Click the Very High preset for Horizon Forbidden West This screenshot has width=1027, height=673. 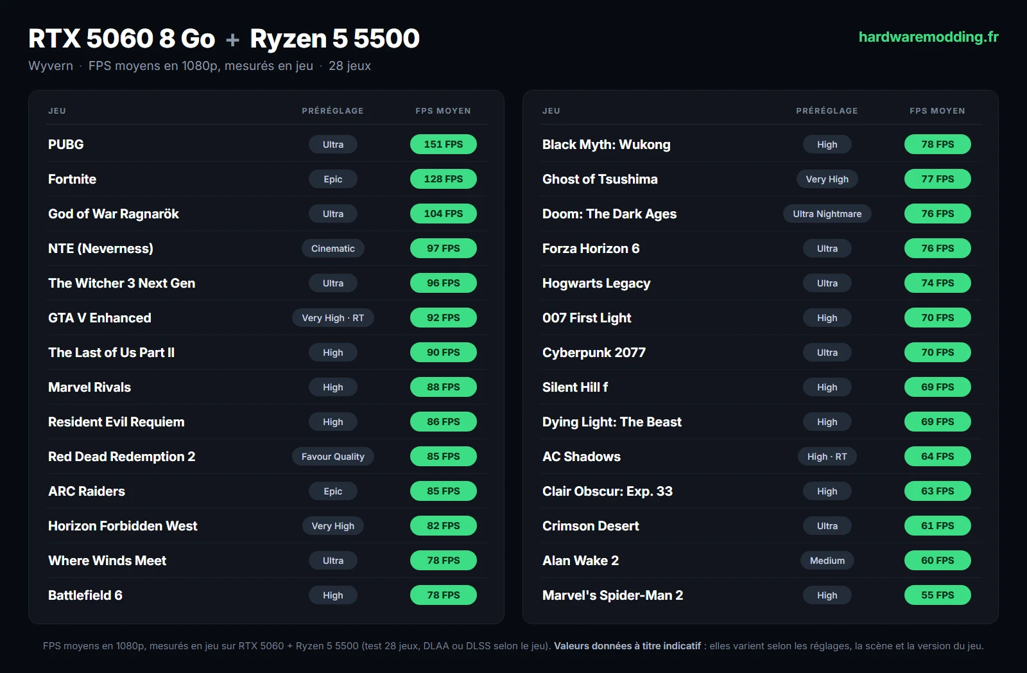(x=333, y=526)
